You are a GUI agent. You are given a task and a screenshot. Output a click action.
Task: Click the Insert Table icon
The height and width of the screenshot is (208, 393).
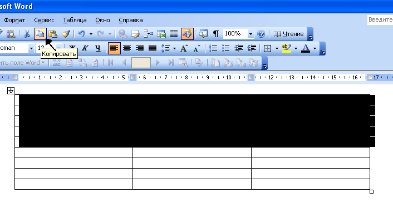tap(149, 34)
